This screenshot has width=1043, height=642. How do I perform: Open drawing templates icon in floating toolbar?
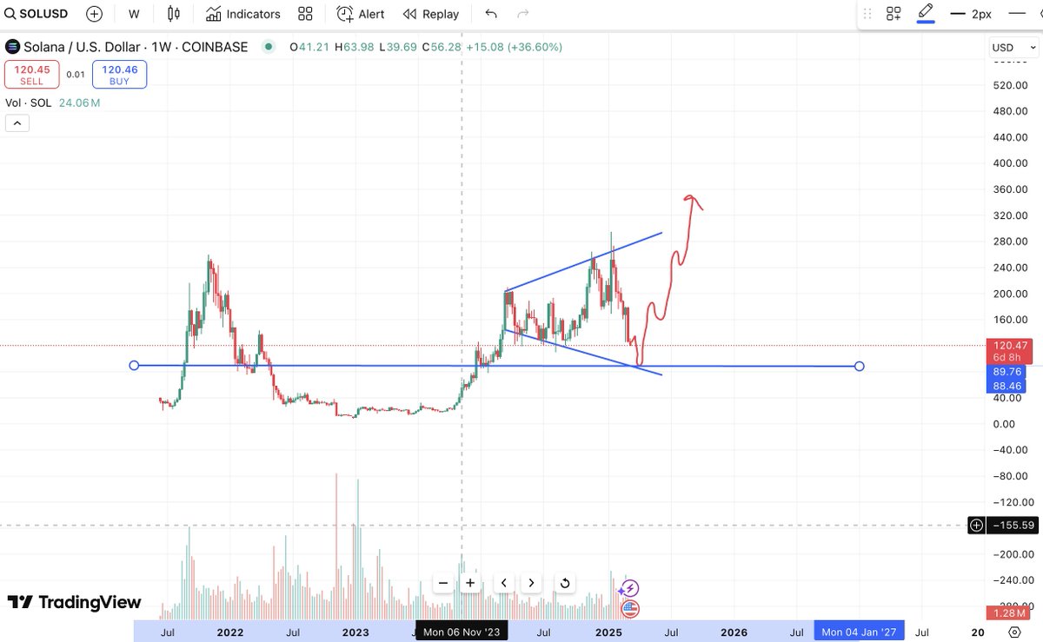pos(894,14)
